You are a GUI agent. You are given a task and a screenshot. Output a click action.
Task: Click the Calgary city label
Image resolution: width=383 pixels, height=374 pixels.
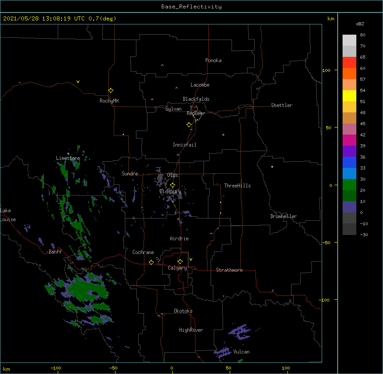[x=177, y=268]
